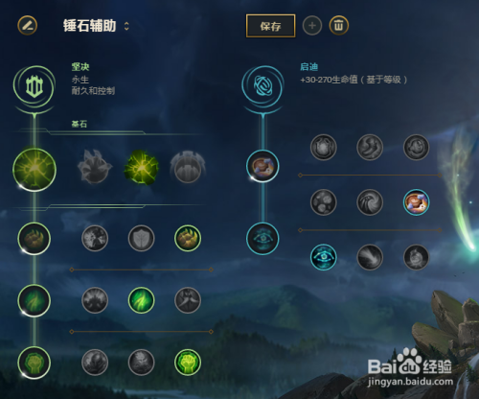
Task: Open the 启迪 Inspiration secondary path emblem
Action: click(262, 85)
